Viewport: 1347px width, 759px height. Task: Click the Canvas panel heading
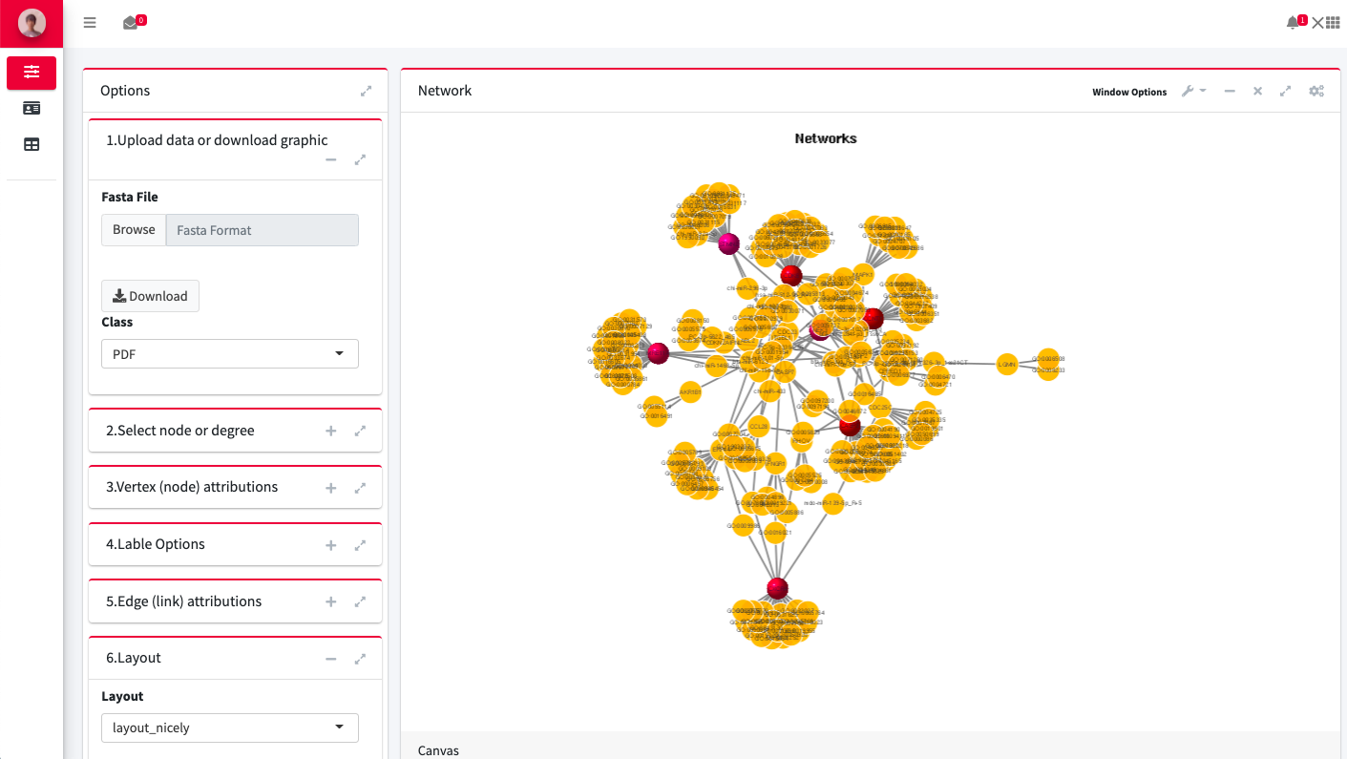438,750
